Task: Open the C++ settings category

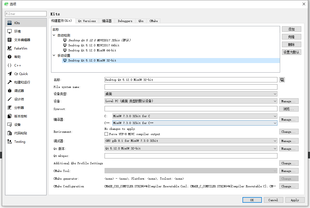Action: [x=26, y=65]
